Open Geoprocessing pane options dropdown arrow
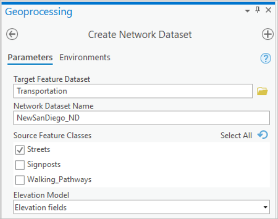The image size is (278, 219). click(248, 11)
